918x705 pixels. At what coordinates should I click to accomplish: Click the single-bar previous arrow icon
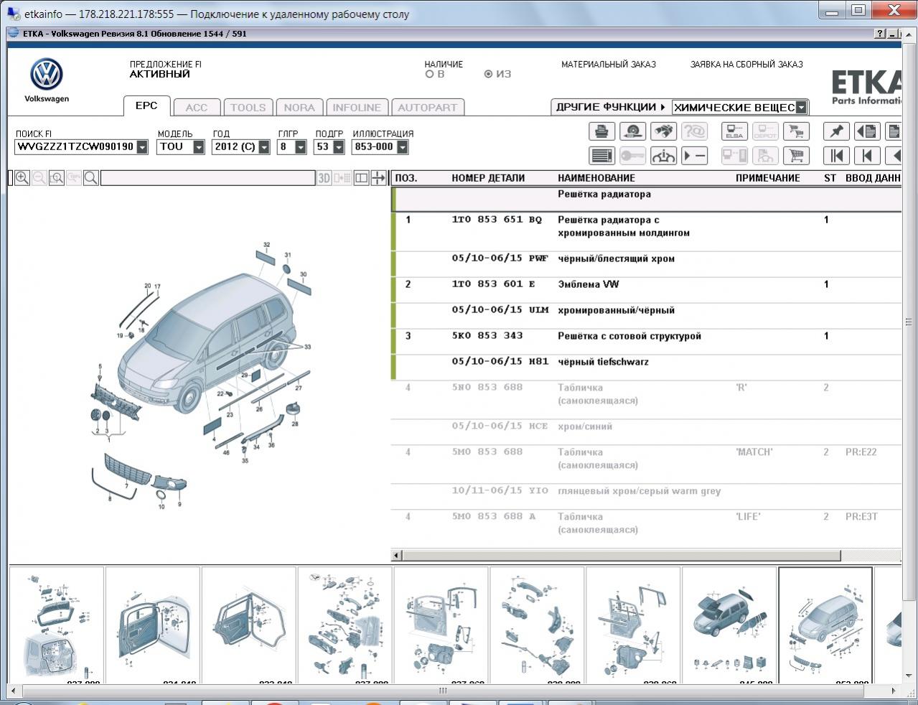click(x=867, y=156)
